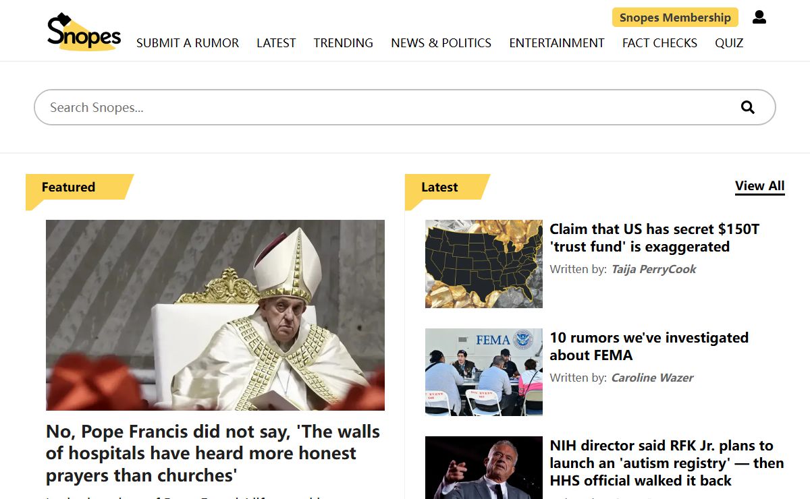
Task: View author Caroline Wazer's page
Action: coord(652,378)
